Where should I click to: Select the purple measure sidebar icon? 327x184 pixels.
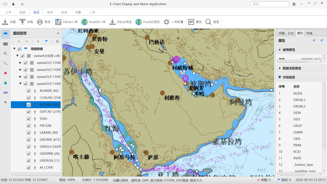tap(5, 93)
